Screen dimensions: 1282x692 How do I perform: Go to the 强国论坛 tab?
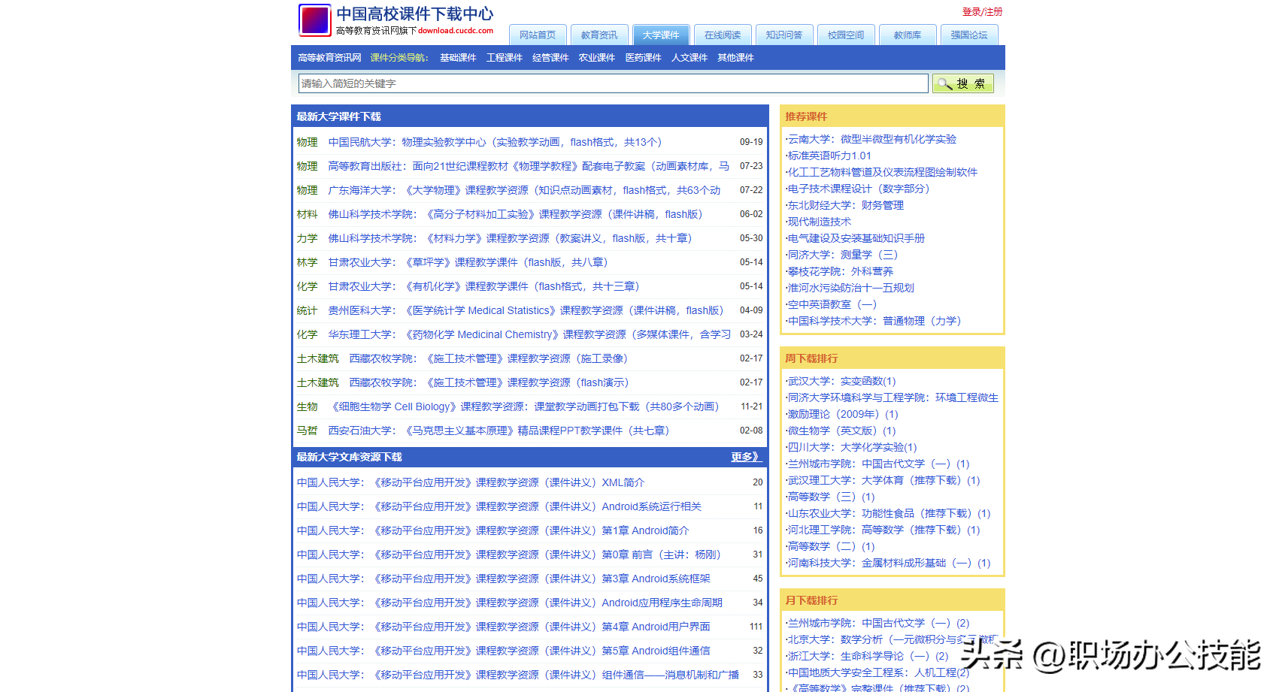(968, 35)
